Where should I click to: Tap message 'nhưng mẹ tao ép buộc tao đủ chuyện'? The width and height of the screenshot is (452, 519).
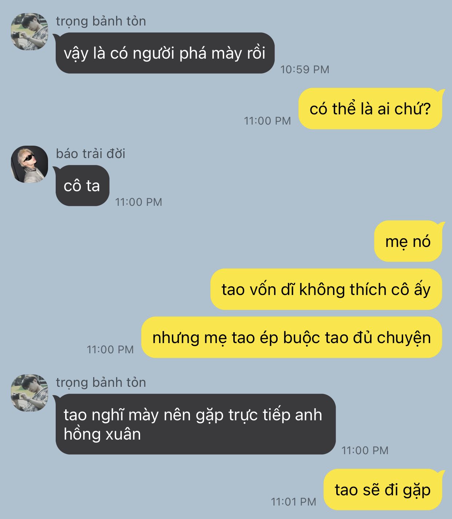pyautogui.click(x=292, y=337)
